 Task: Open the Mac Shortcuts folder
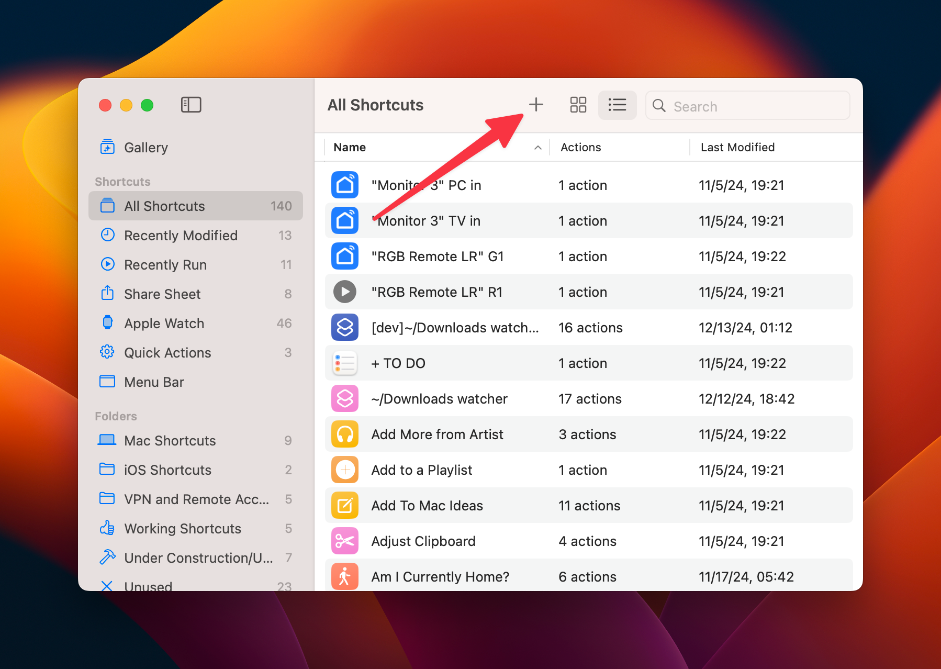click(x=170, y=440)
